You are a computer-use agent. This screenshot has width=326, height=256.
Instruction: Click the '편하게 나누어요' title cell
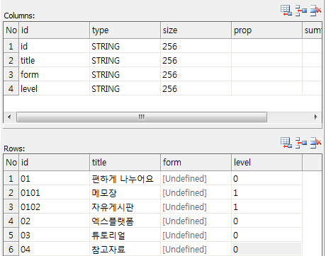[125, 178]
